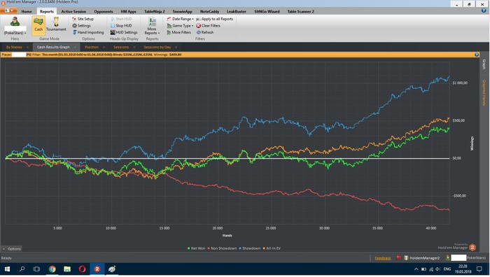490x277 pixels.
Task: Expand the Options panel below the graph
Action: (12, 249)
